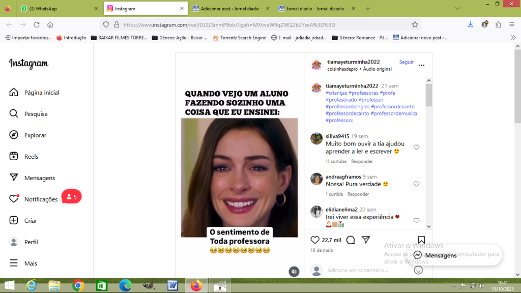The image size is (521, 293).
Task: Share reel using paper plane icon
Action: click(365, 240)
